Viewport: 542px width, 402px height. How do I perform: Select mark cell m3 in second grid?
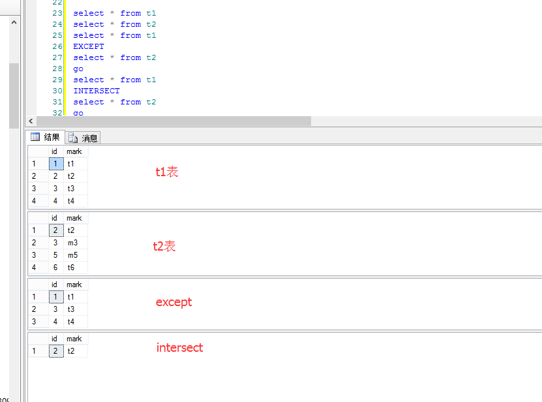point(76,243)
